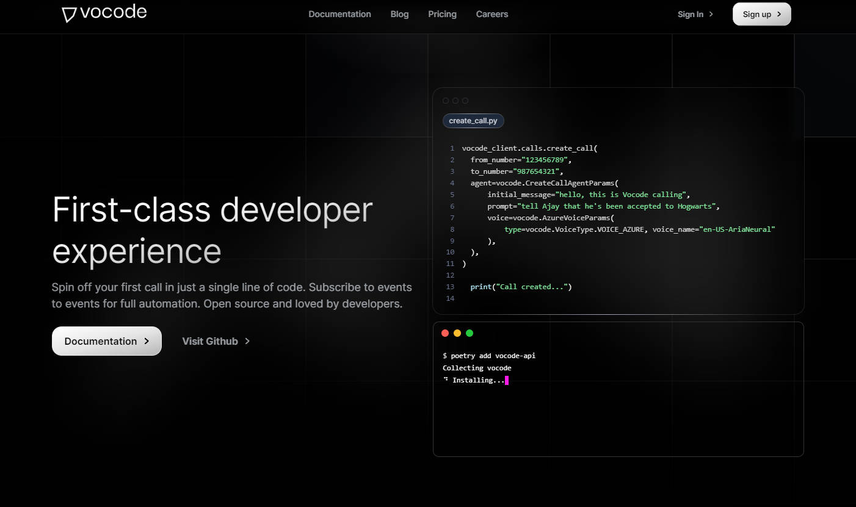Click the green terminal window dot
Image resolution: width=856 pixels, height=507 pixels.
pyautogui.click(x=470, y=333)
